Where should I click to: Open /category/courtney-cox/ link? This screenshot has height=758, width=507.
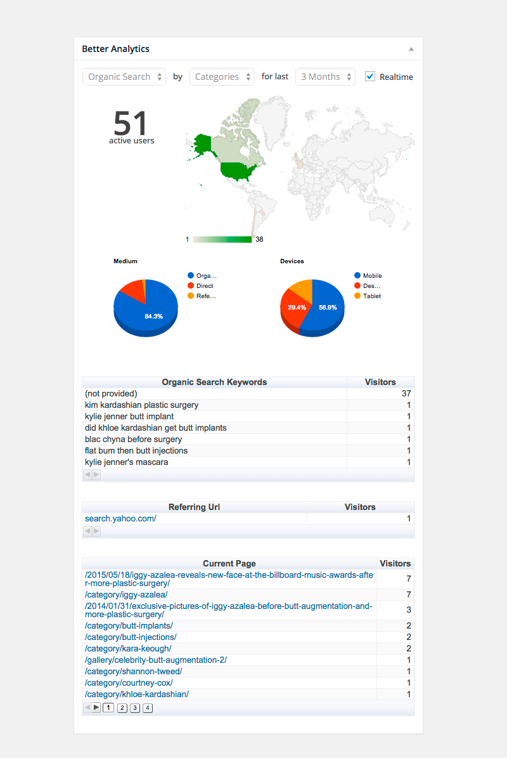click(x=129, y=683)
